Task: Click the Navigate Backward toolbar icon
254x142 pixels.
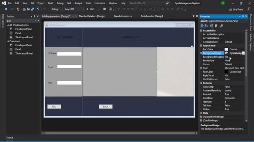Action: click(6, 9)
